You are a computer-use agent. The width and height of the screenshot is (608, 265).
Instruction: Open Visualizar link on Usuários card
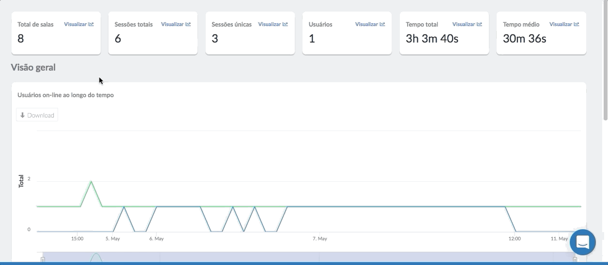point(370,24)
